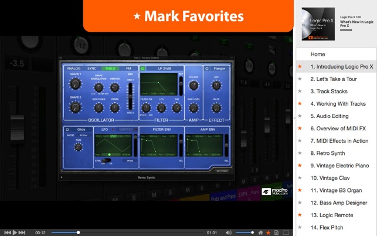Image resolution: width=377 pixels, height=236 pixels.
Task: Favorite 7. MIDI Effects in Action star
Action: click(x=300, y=141)
